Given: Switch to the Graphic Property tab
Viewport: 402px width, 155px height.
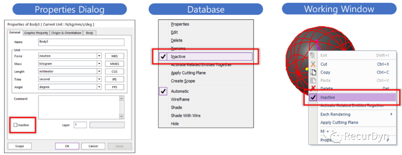Looking at the screenshot, I should (x=39, y=33).
